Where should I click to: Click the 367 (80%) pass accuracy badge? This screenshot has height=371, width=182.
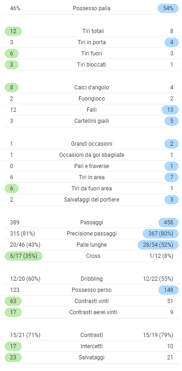[x=161, y=234]
